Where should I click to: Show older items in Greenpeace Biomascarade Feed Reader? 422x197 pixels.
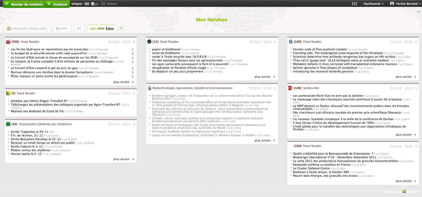pyautogui.click(x=406, y=181)
